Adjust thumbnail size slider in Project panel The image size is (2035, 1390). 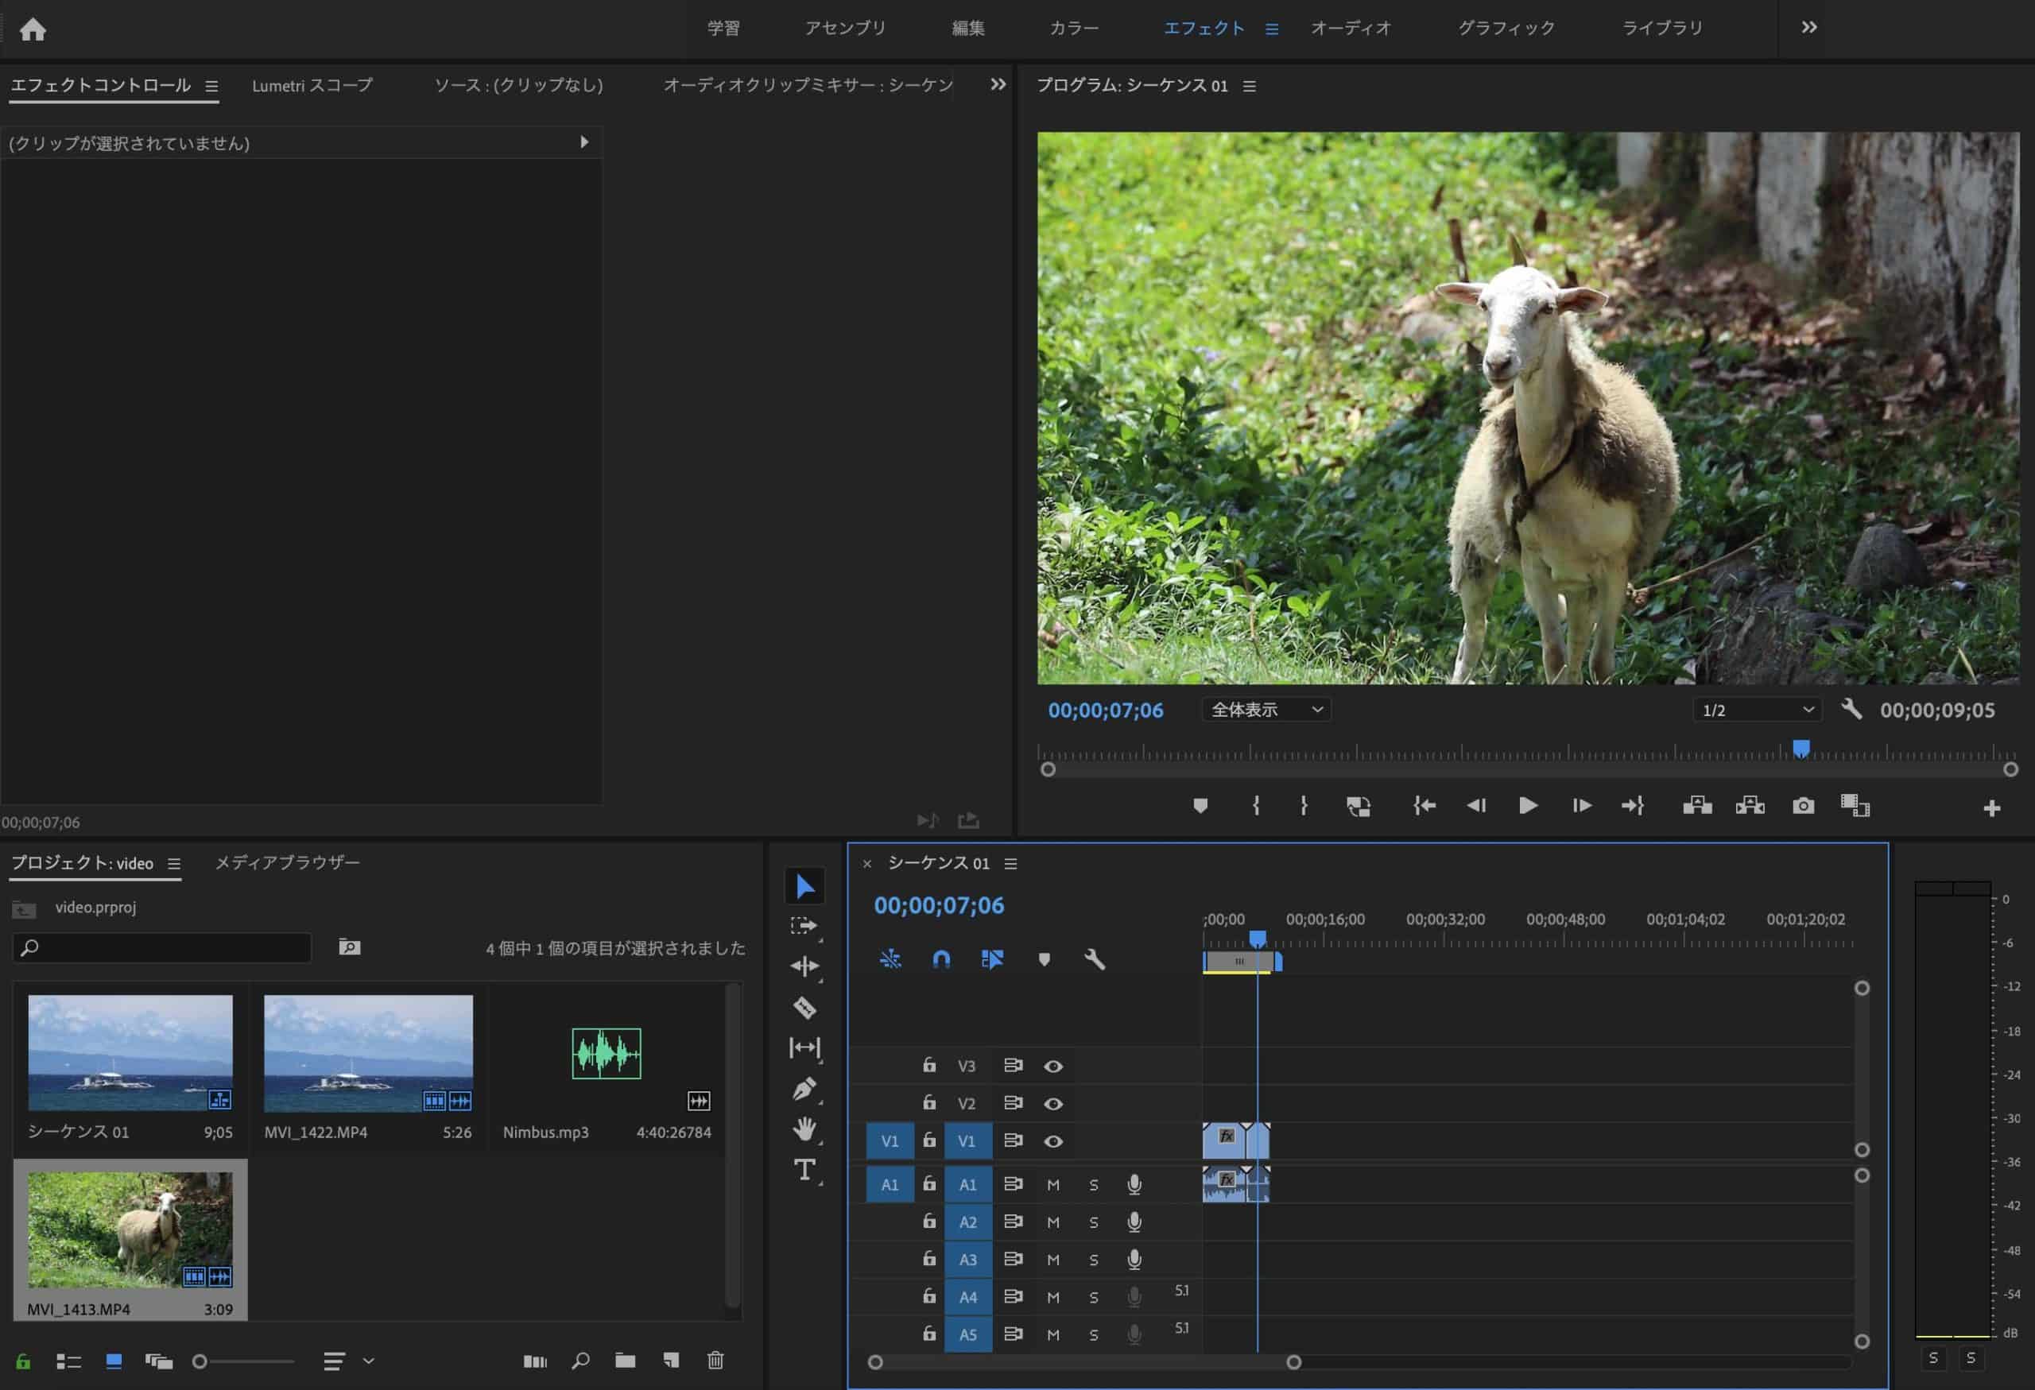coord(200,1361)
